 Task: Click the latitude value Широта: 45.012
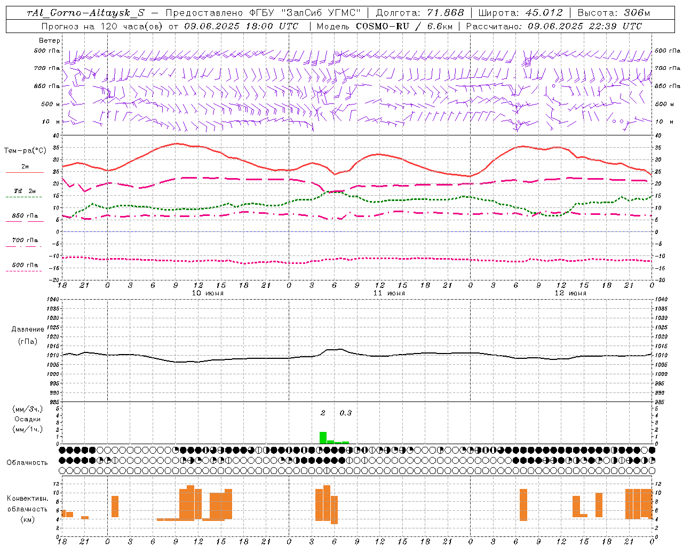coord(520,13)
